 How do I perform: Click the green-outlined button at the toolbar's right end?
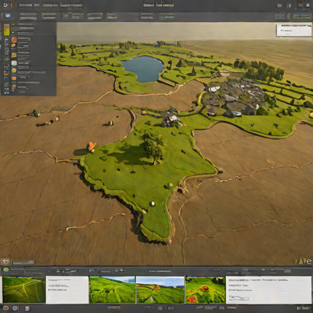pos(302,17)
